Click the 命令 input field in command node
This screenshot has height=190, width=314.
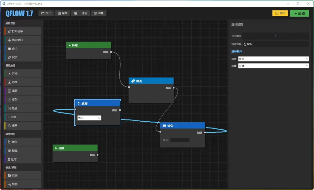[x=180, y=140]
